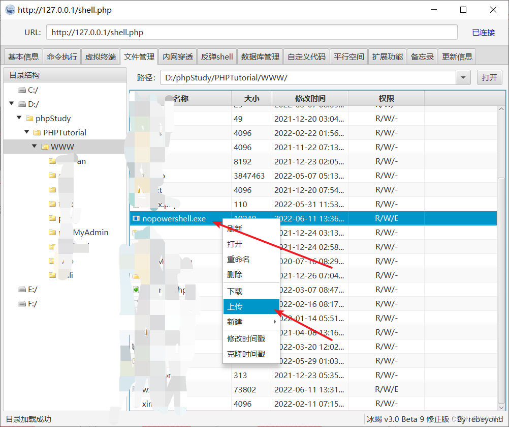Screen dimensions: 509x427
Task: Click R/W/E permission in the 73802 row
Action: click(x=387, y=389)
